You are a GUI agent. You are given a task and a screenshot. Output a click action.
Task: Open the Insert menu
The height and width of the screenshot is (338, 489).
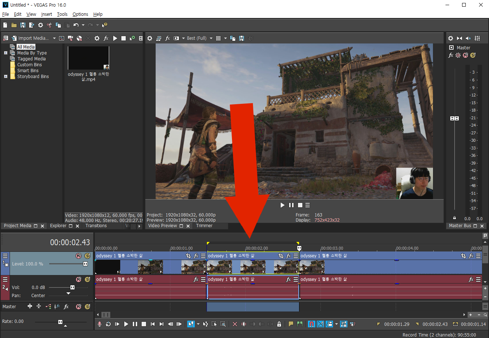pos(46,14)
